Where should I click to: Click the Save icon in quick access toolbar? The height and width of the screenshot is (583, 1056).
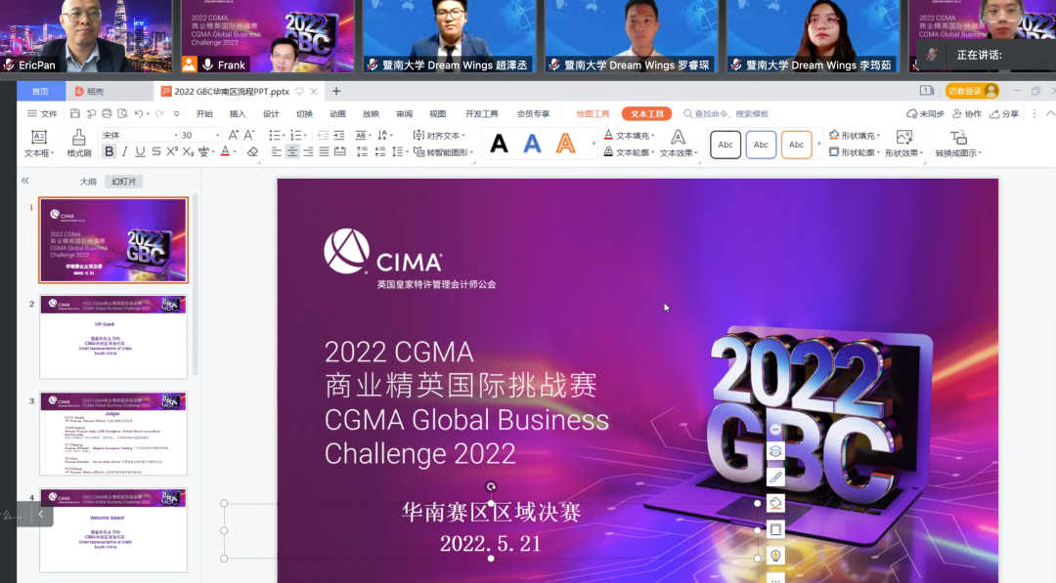pyautogui.click(x=74, y=113)
